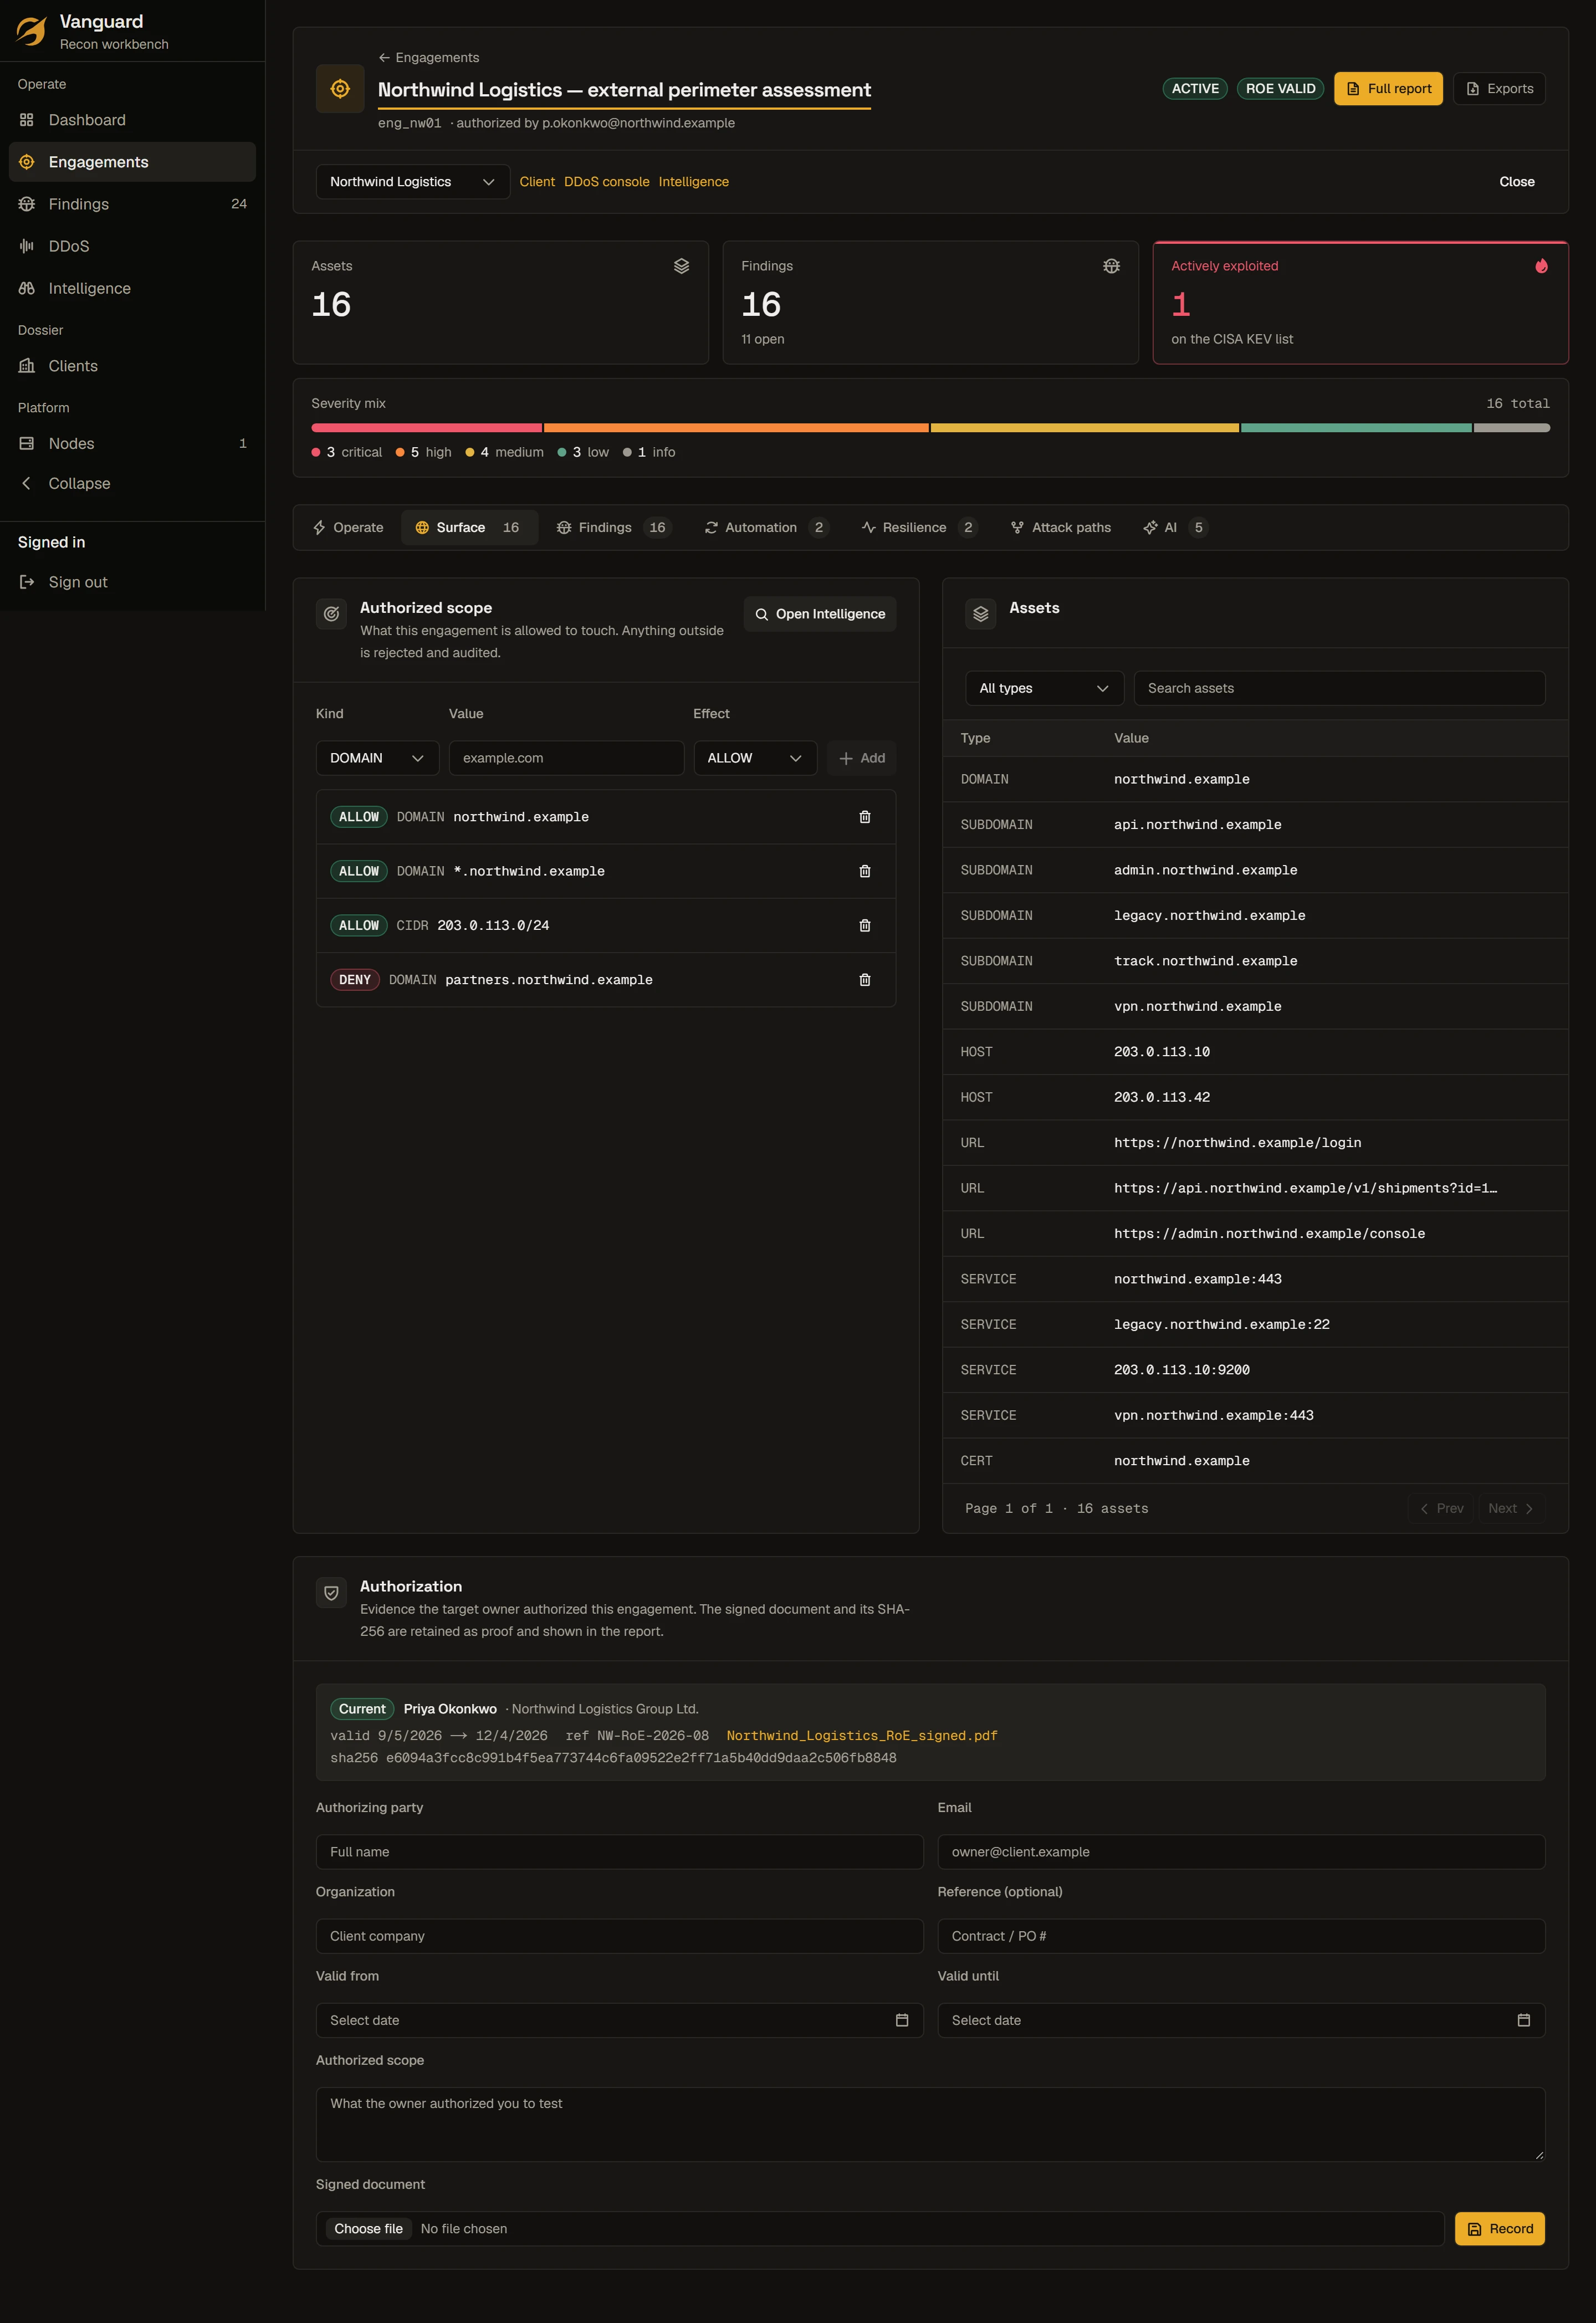Switch to the Operate tab
The image size is (1596, 2323).
coord(348,527)
